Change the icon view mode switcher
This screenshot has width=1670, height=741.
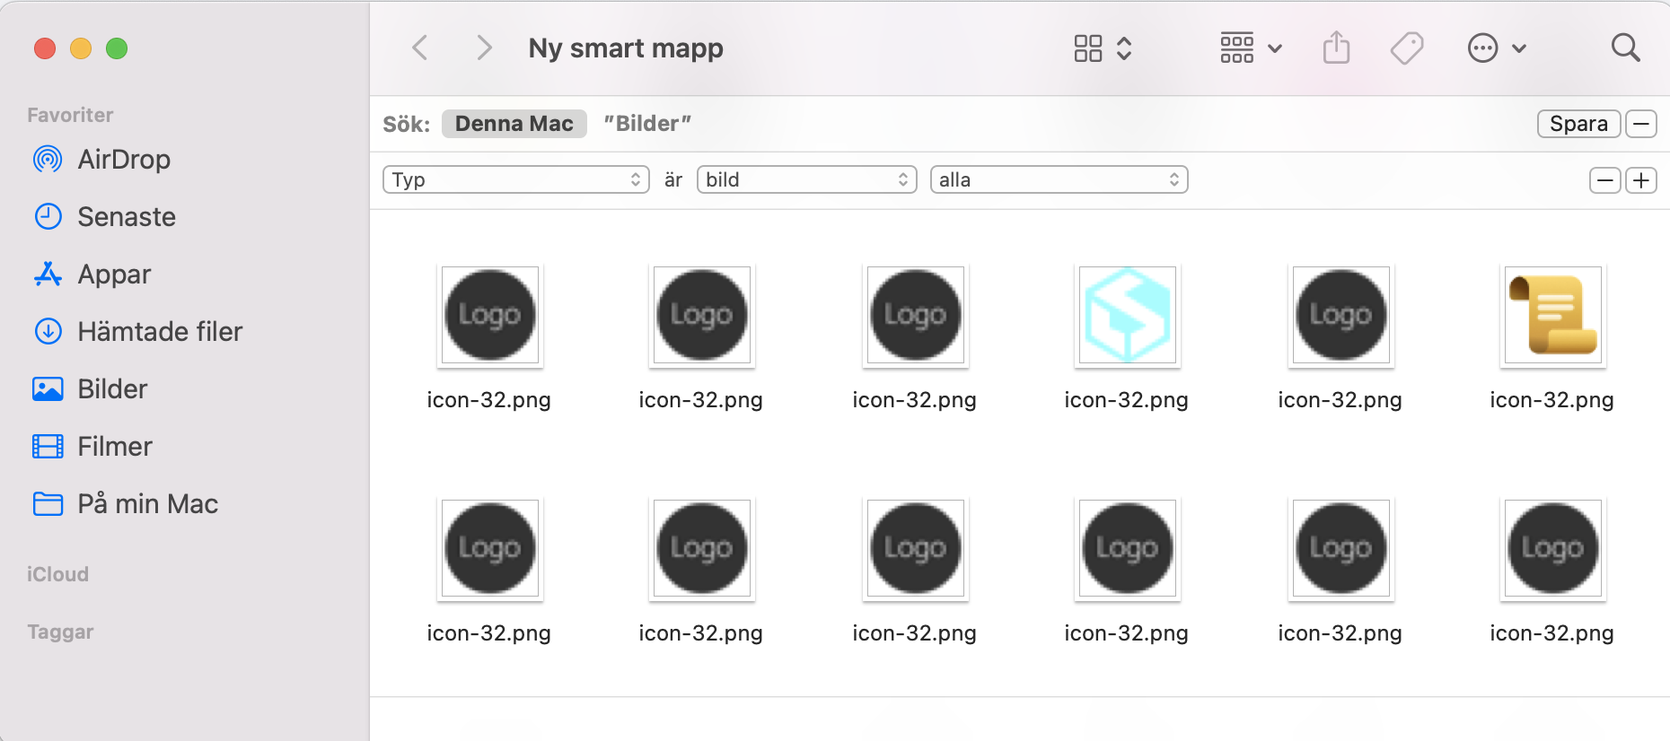click(1103, 48)
